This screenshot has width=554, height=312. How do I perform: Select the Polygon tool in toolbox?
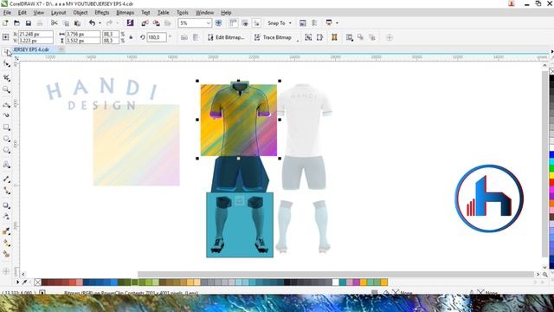tap(6, 150)
